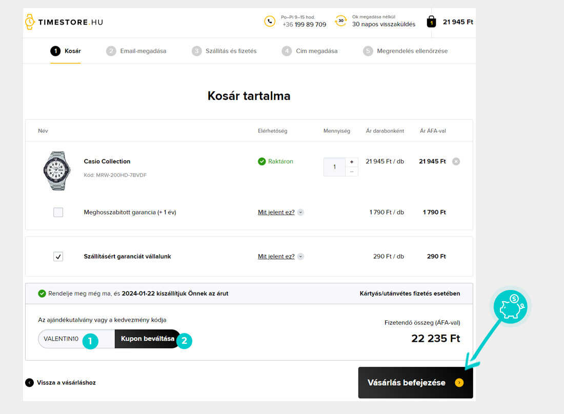The image size is (564, 414).
Task: Go to the Megrendelés ellenőrzése step
Action: 405,51
